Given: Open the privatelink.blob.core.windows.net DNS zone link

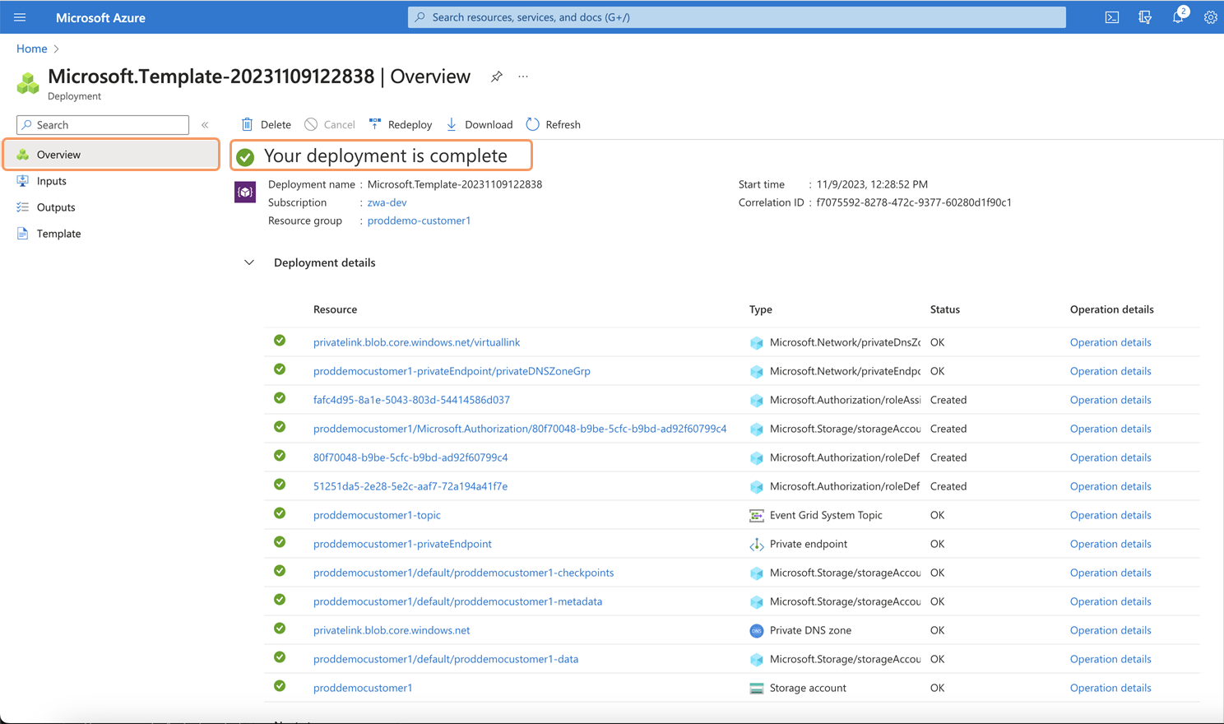Looking at the screenshot, I should coord(392,630).
